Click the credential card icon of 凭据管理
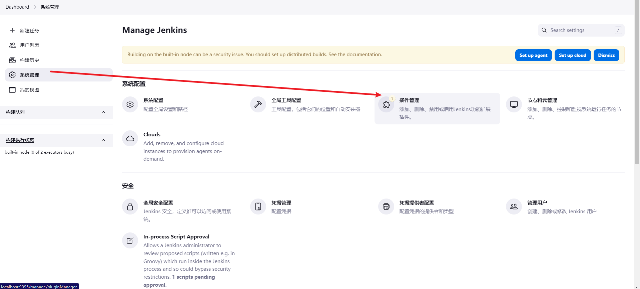The height and width of the screenshot is (289, 640). (x=258, y=207)
